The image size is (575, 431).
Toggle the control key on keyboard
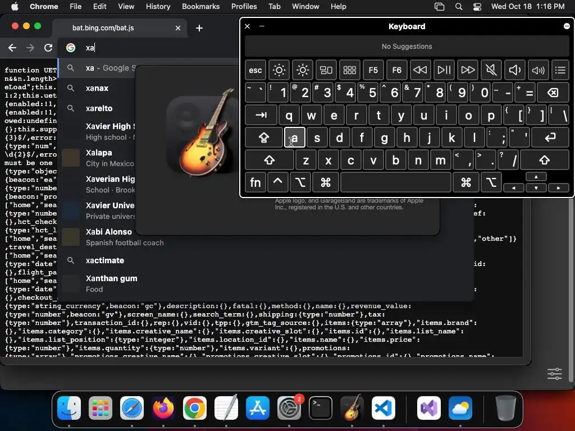click(x=277, y=182)
